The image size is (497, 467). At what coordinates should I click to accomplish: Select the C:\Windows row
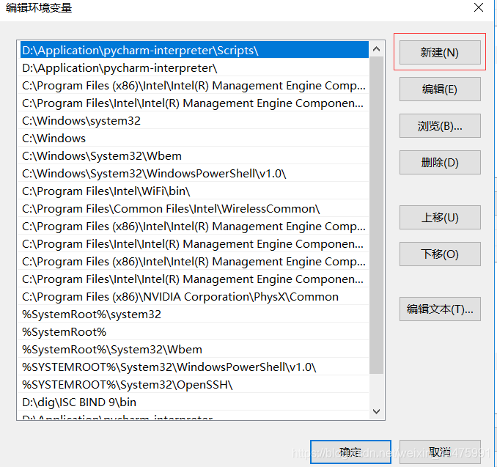(x=194, y=139)
